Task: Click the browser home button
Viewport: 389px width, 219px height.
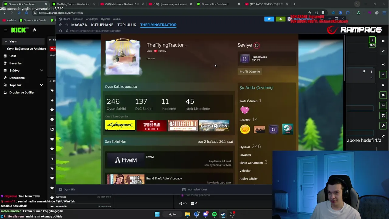Action: click(x=26, y=13)
